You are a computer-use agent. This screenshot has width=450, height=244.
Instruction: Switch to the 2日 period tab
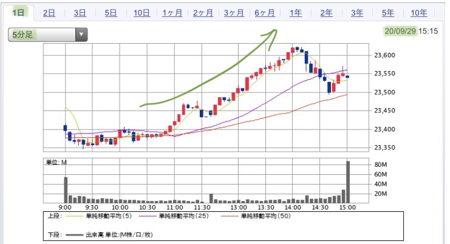click(x=49, y=13)
